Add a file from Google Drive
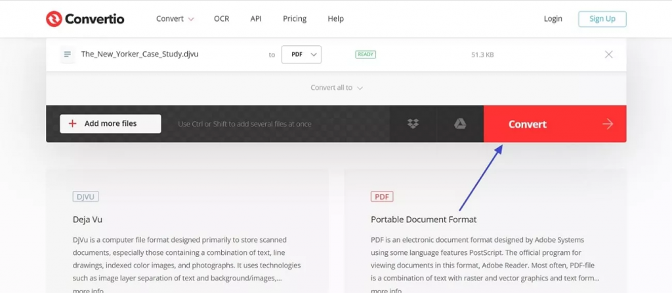The height and width of the screenshot is (293, 672). [460, 124]
